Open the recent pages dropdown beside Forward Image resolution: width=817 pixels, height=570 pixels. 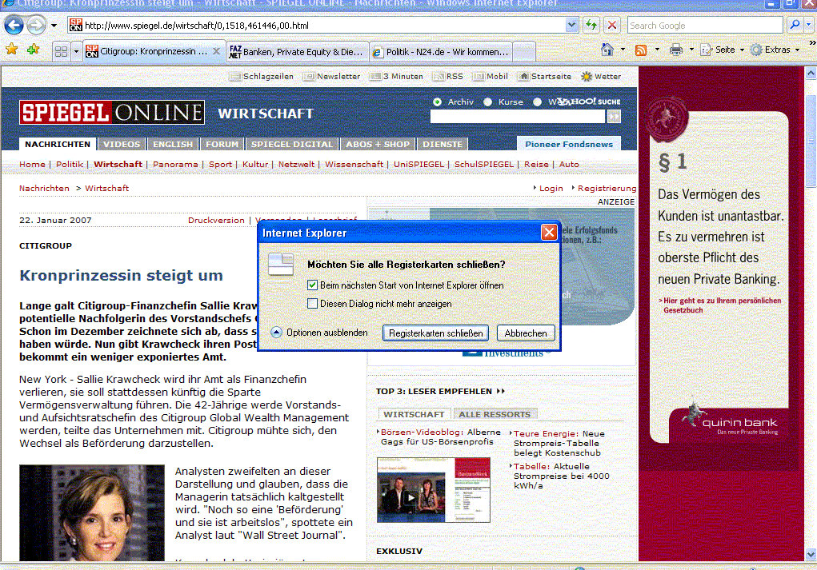pyautogui.click(x=54, y=25)
